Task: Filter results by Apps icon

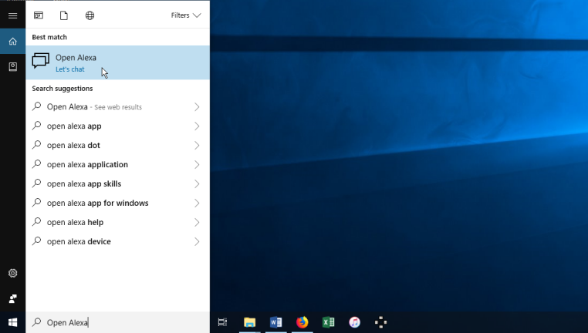Action: click(x=39, y=15)
